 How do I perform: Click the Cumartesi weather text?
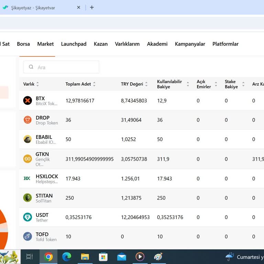click(250, 257)
